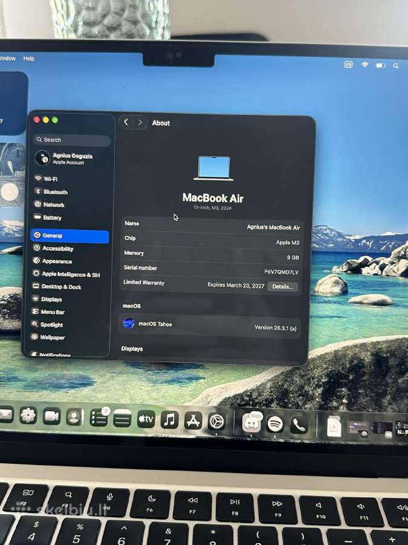Select Displays in the sidebar
408x545 pixels.
47,299
